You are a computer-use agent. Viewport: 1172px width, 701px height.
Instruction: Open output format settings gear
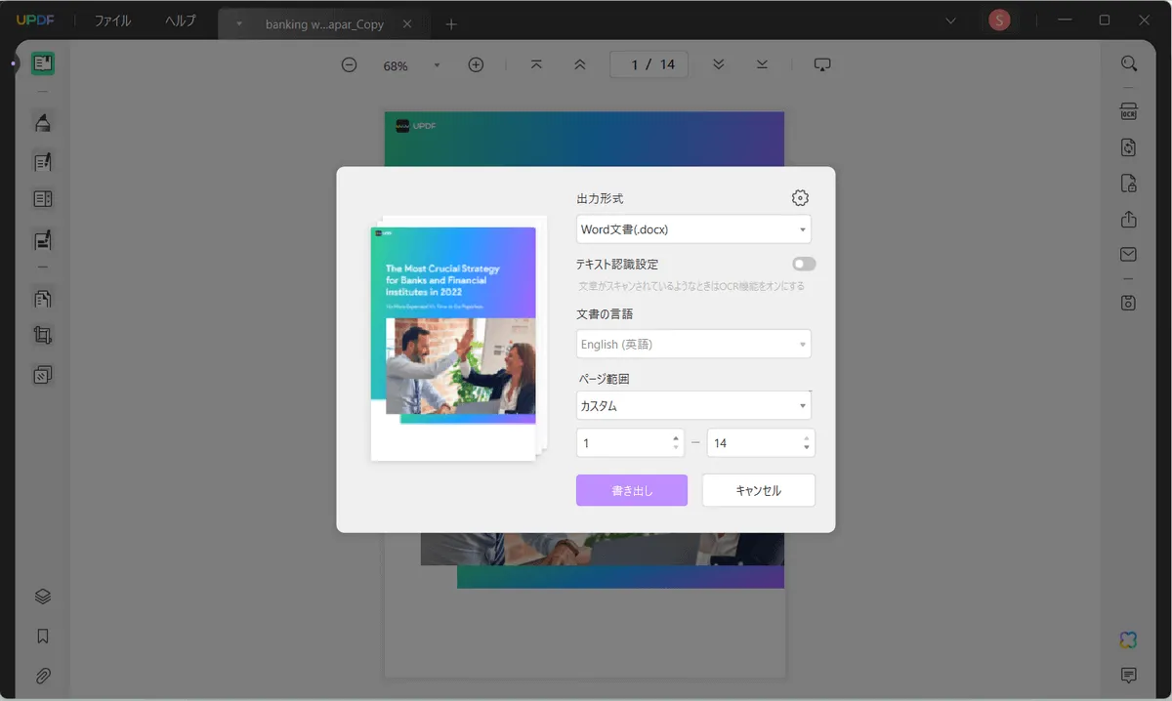800,198
